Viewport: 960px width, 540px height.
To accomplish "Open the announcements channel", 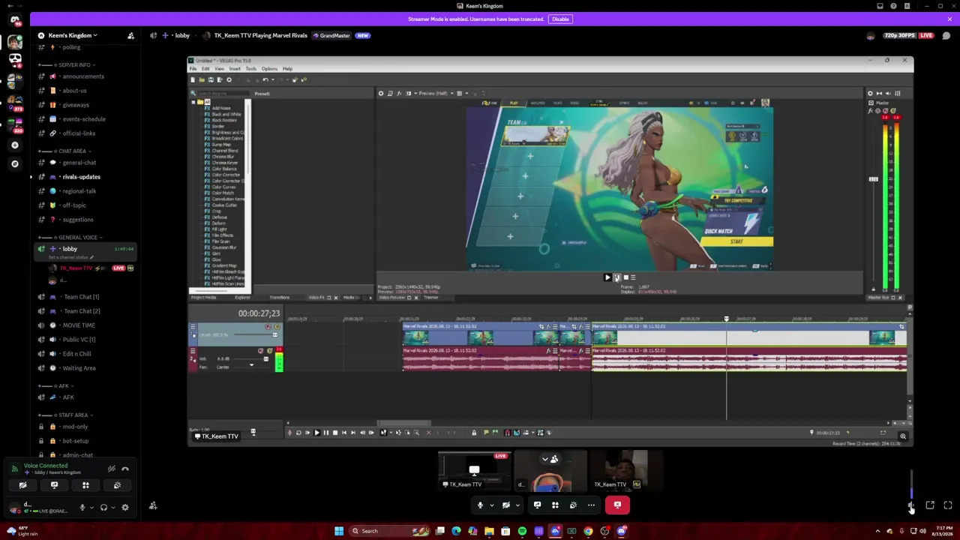I will (85, 76).
